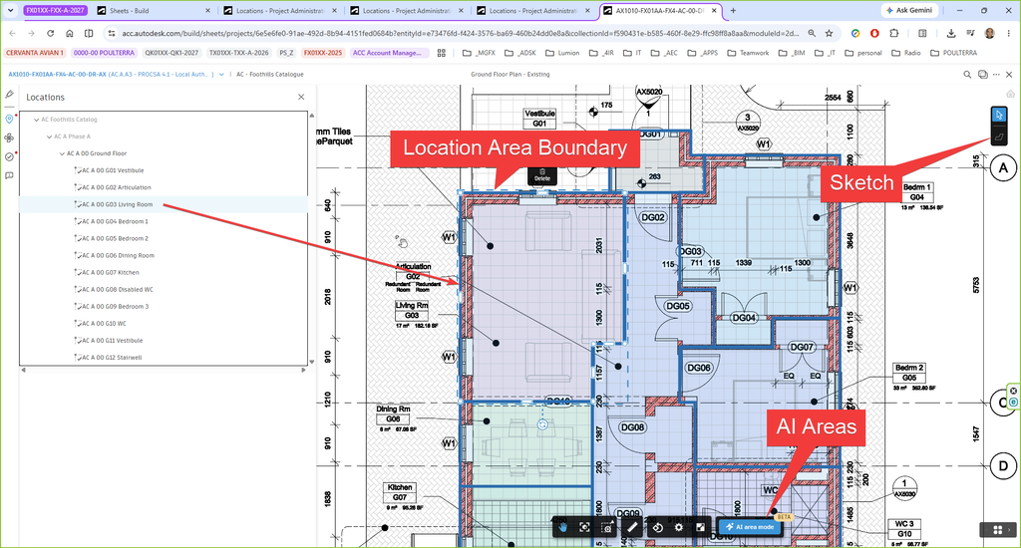Select the pan hand tool

tap(562, 527)
